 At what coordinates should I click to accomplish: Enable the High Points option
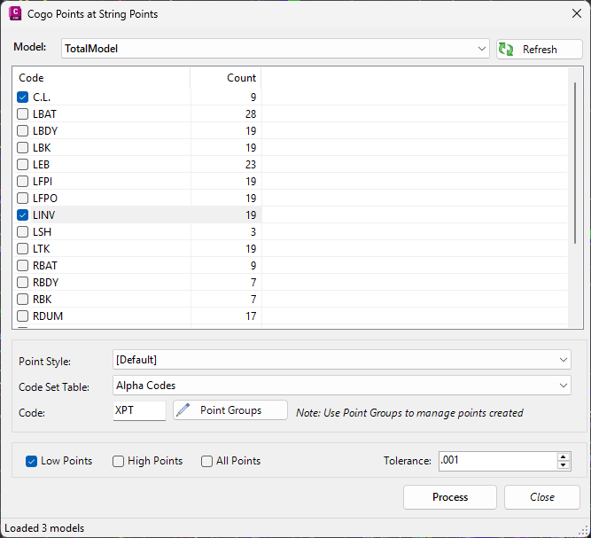[119, 461]
